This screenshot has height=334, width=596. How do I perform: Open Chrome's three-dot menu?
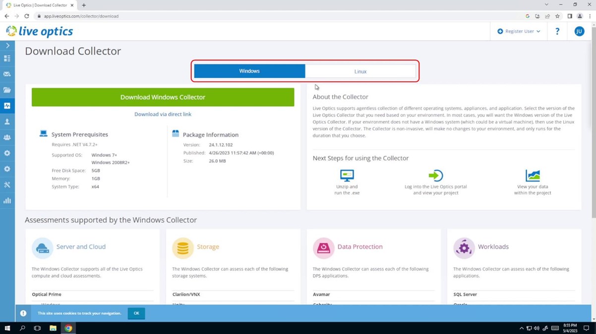point(590,16)
